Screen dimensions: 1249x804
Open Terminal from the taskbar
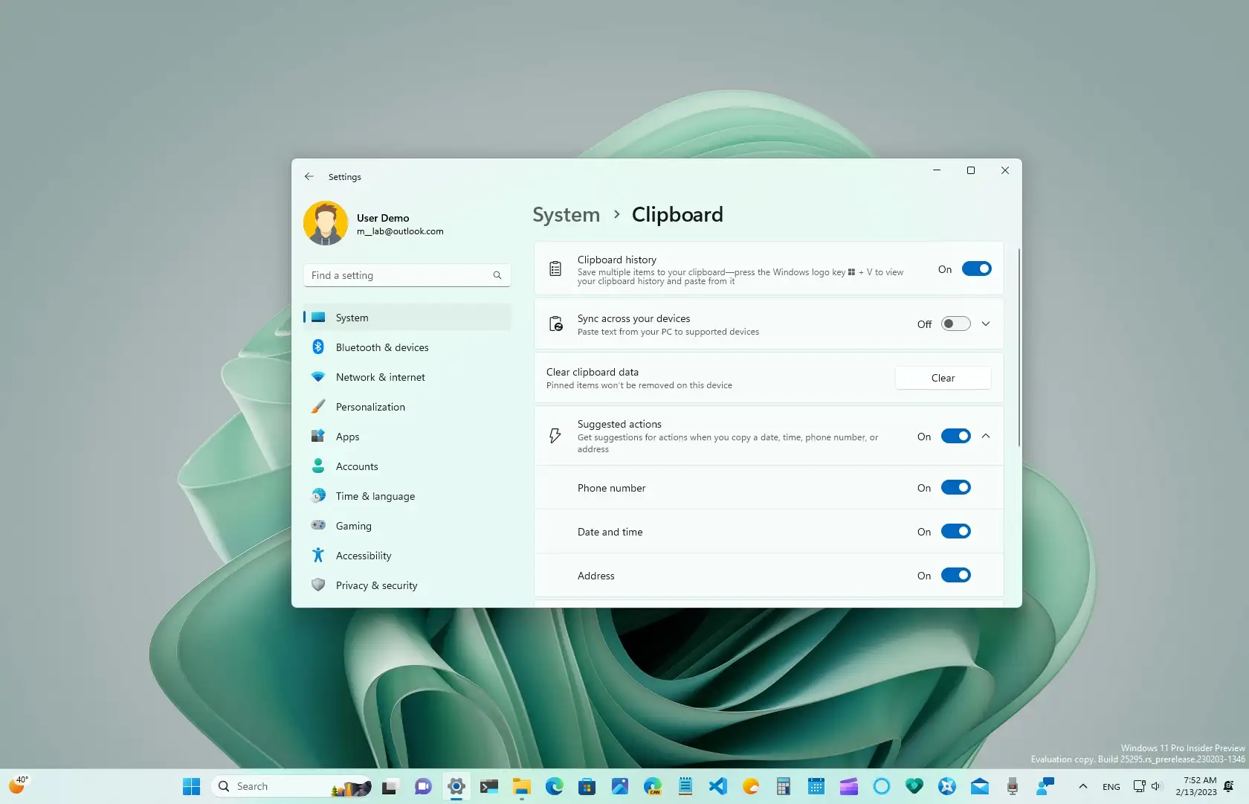[488, 786]
